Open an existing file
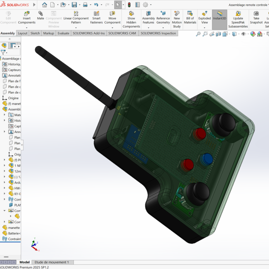The width and height of the screenshot is (269, 269). click(x=63, y=5)
